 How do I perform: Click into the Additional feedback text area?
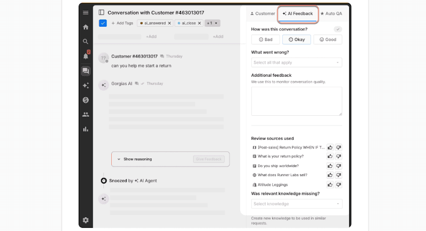pyautogui.click(x=297, y=101)
